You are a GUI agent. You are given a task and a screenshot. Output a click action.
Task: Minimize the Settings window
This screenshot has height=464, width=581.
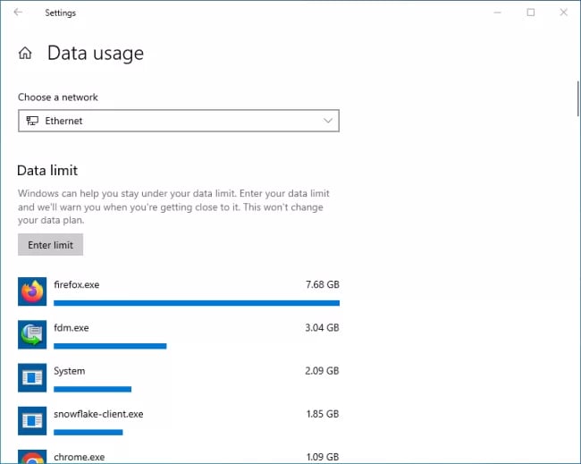tap(497, 13)
